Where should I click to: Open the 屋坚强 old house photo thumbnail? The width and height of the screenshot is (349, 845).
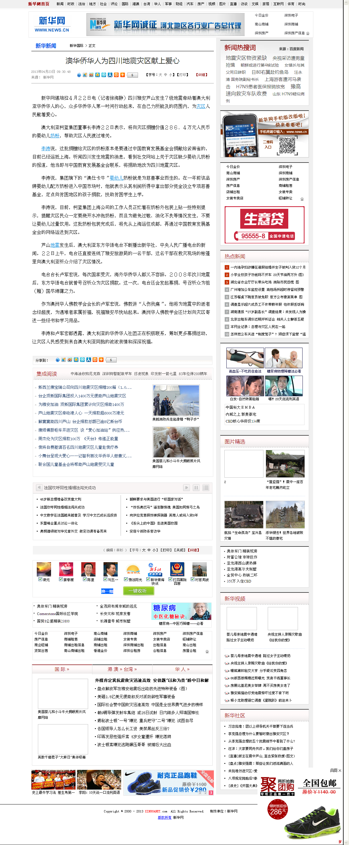[x=285, y=464]
